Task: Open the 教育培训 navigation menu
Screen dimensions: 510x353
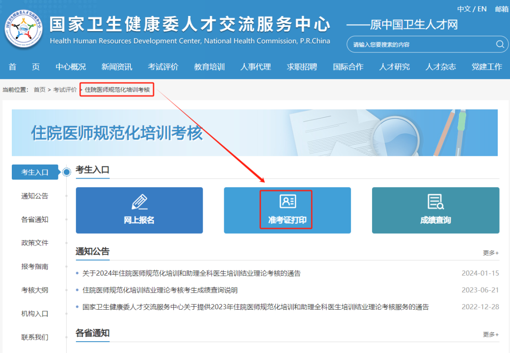Action: (210, 66)
